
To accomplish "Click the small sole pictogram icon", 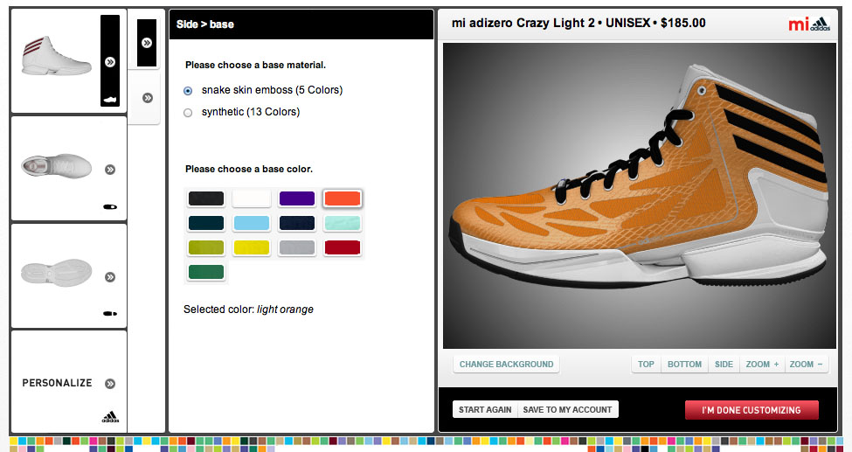I will click(110, 313).
